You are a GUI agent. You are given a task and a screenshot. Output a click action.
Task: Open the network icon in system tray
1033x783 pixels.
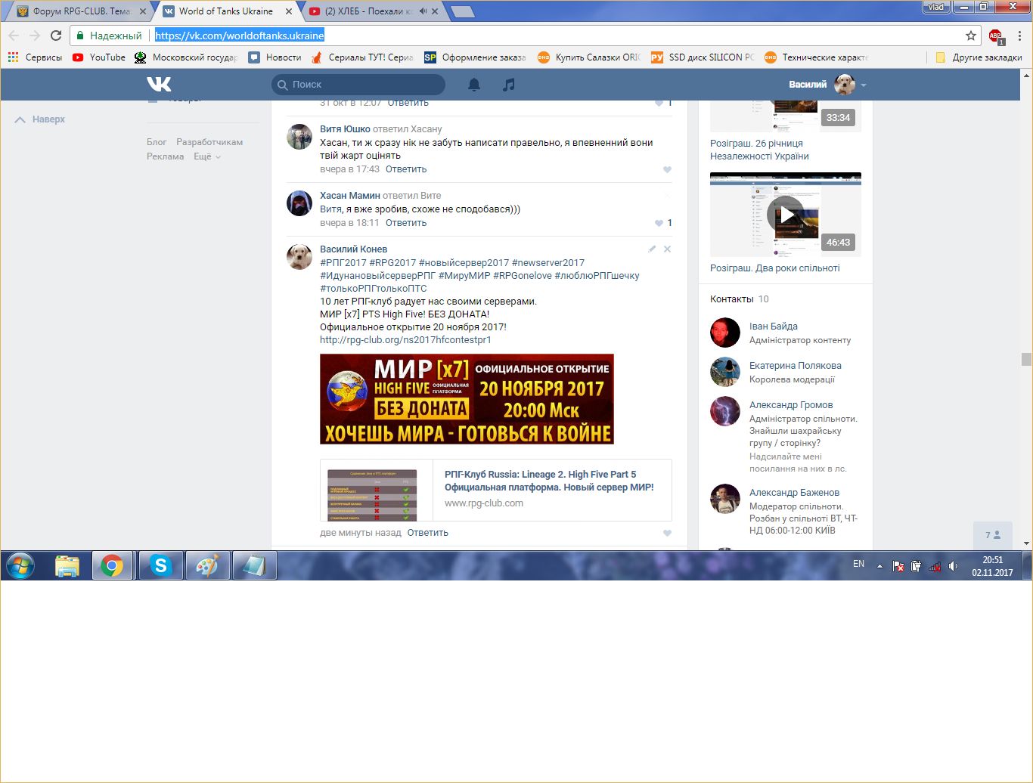[935, 566]
